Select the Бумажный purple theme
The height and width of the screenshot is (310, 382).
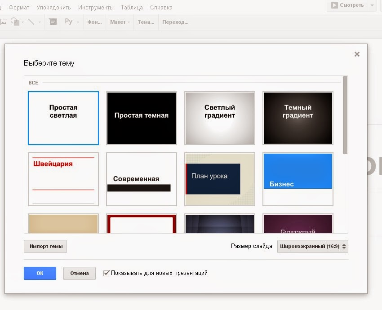pyautogui.click(x=298, y=224)
